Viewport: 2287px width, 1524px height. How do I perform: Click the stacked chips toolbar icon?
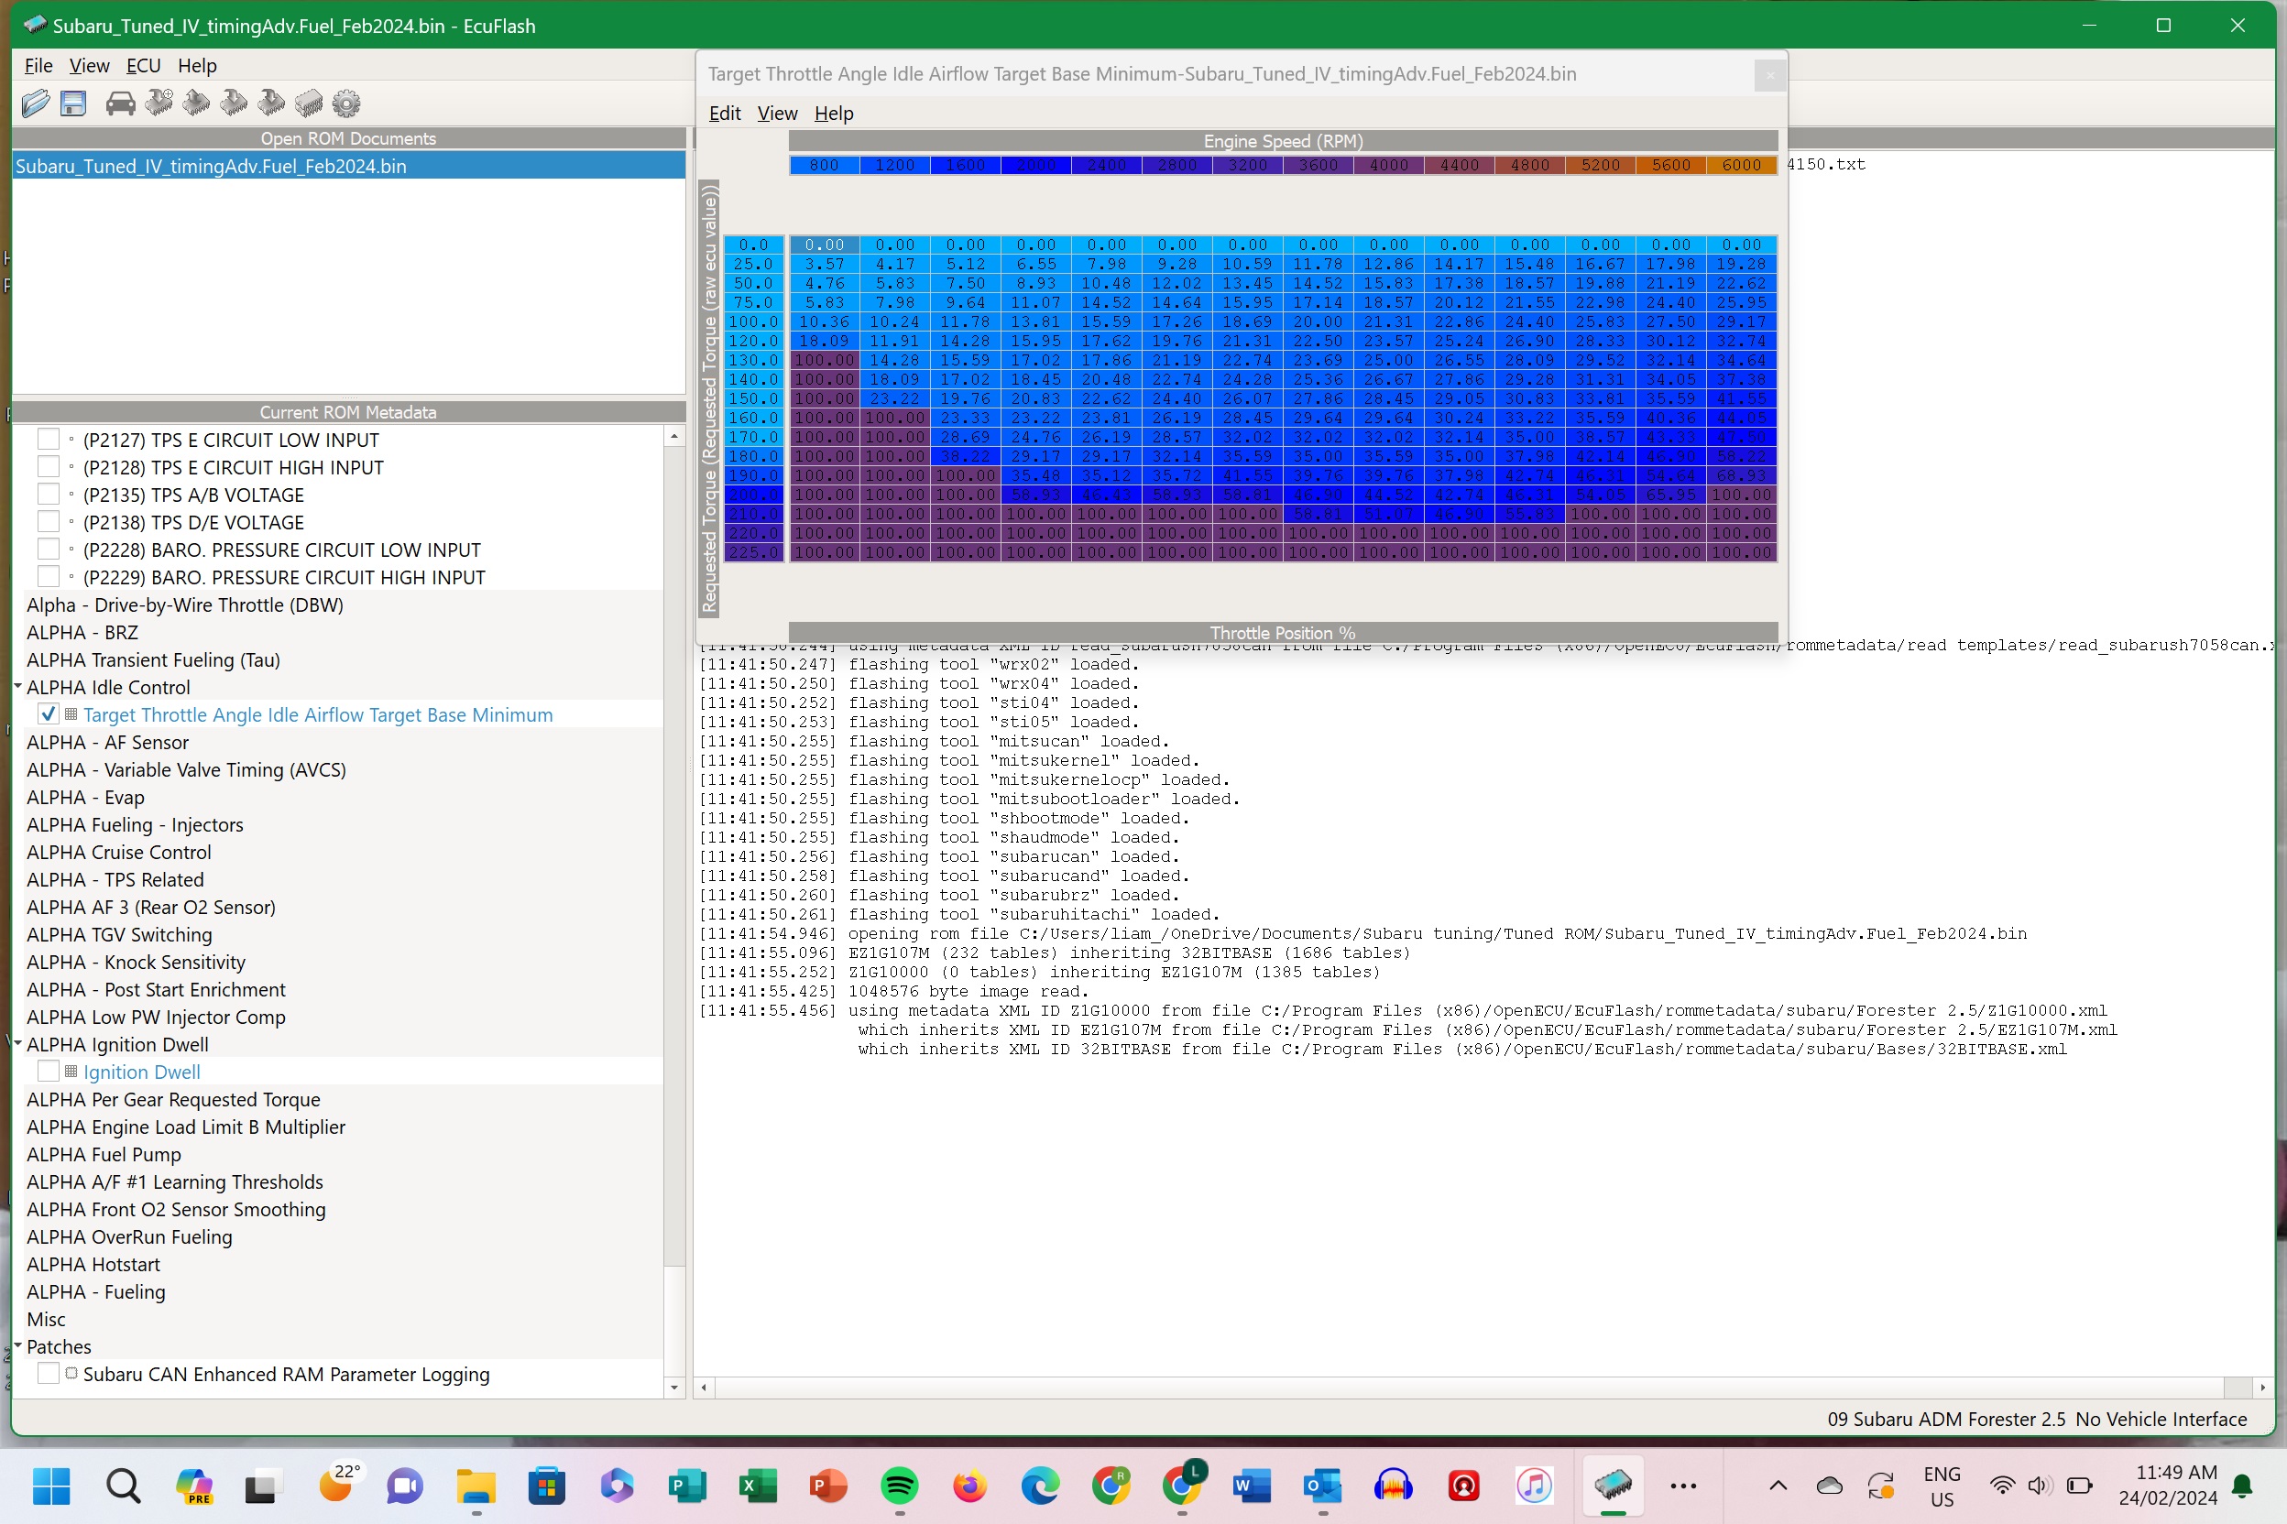pyautogui.click(x=308, y=103)
